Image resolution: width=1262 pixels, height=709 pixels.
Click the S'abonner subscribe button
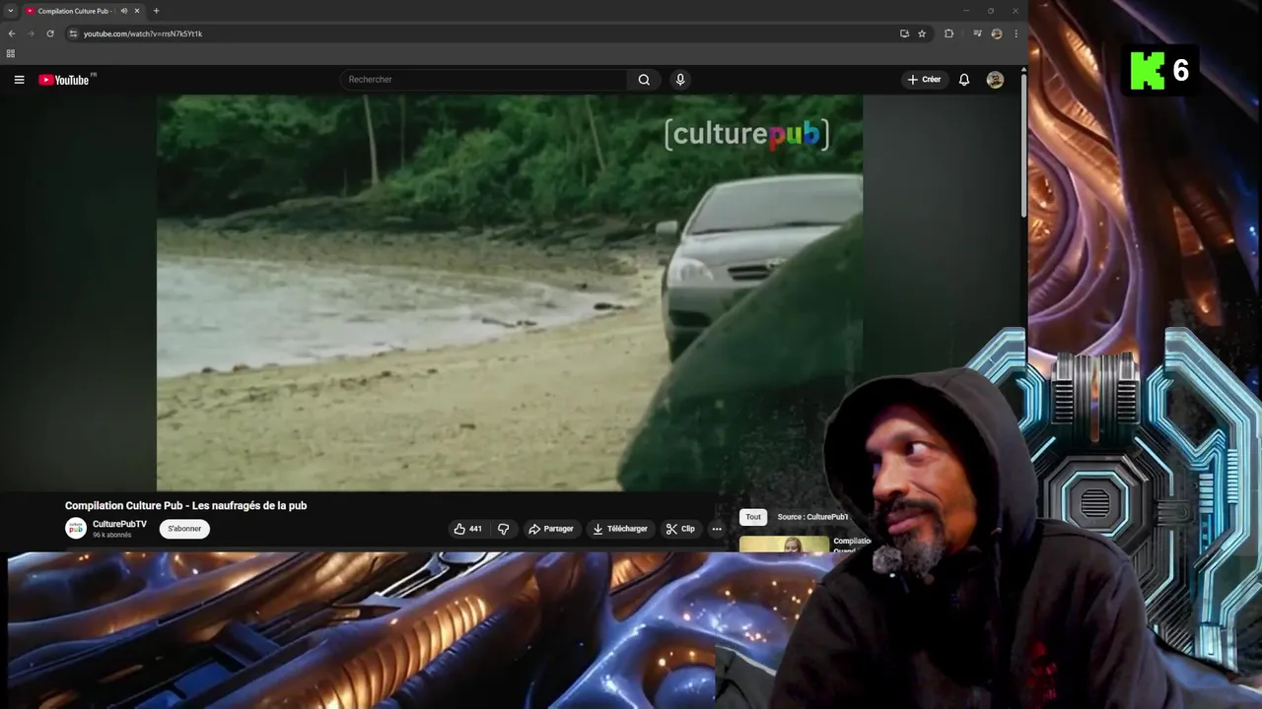tap(184, 529)
